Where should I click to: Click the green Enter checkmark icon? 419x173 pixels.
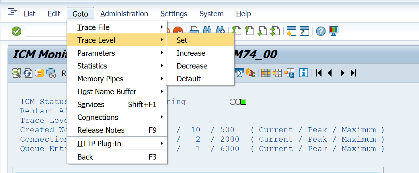pos(16,31)
